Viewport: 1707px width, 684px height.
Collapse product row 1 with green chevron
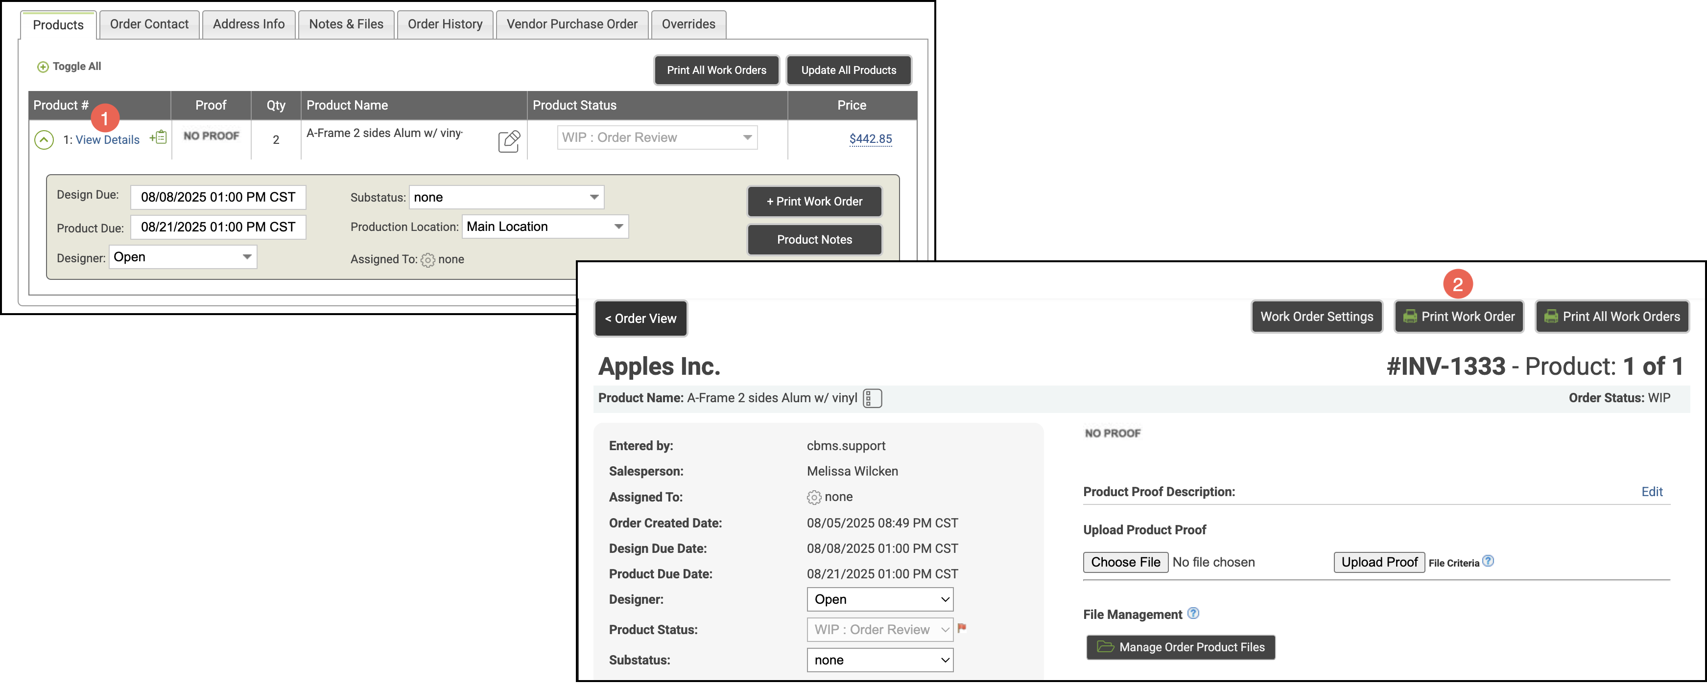[x=44, y=140]
